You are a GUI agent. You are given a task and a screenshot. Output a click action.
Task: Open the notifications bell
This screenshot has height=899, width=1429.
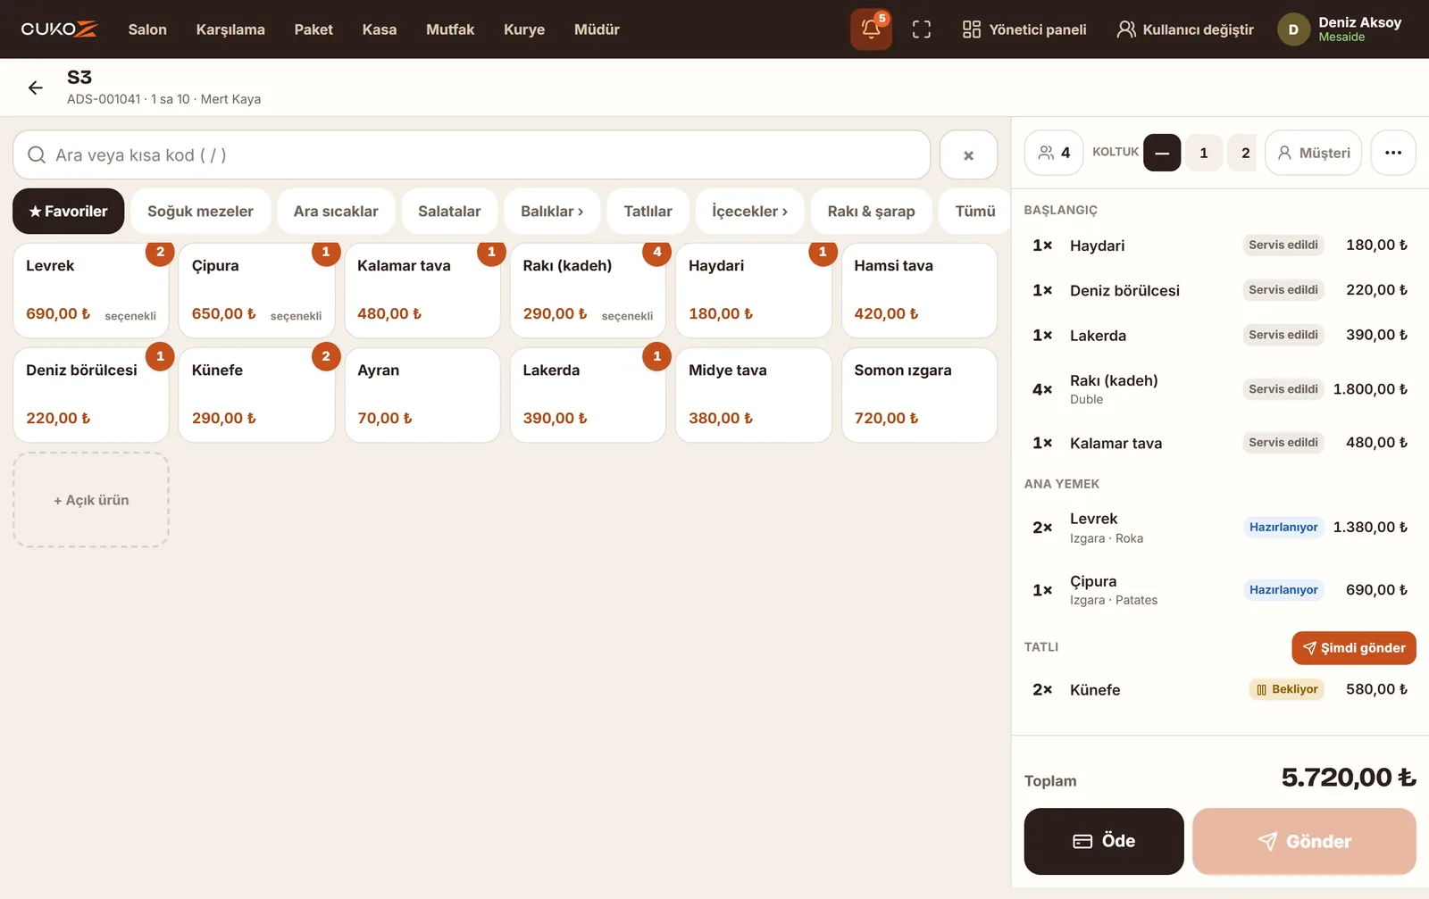[871, 29]
